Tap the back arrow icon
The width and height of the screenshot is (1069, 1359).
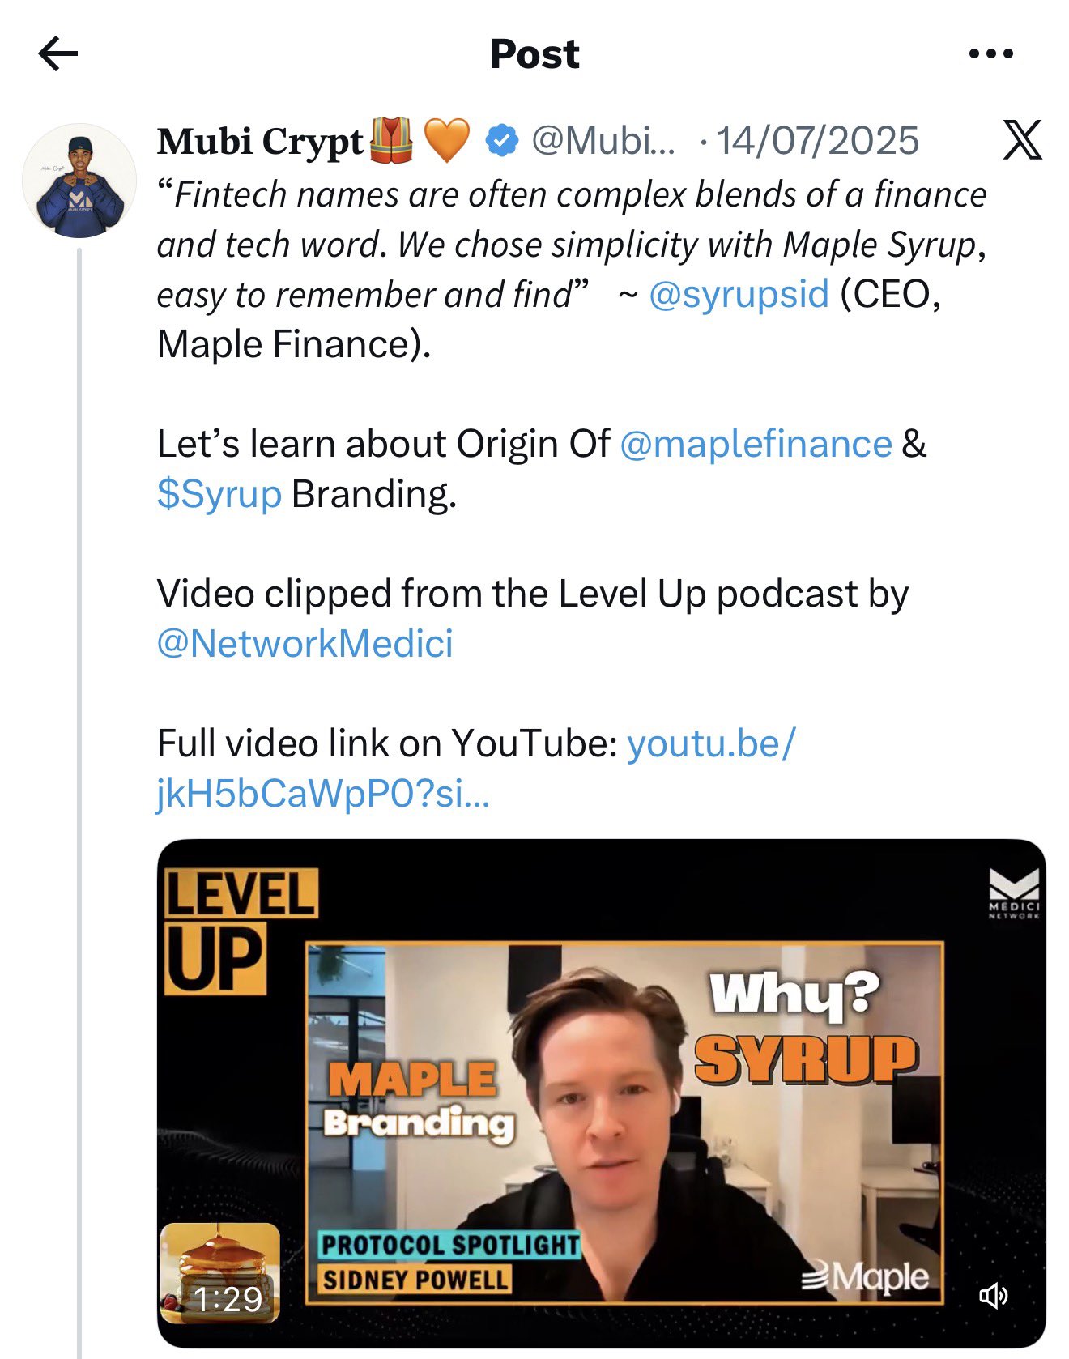58,54
